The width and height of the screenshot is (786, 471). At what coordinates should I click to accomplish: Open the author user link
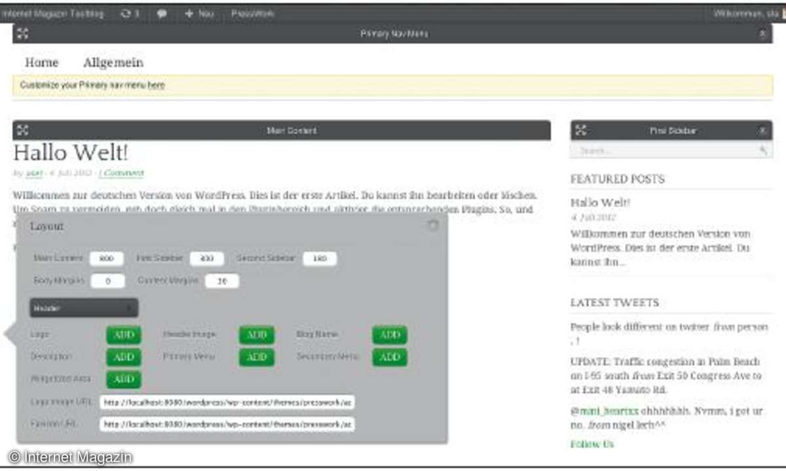tap(34, 173)
